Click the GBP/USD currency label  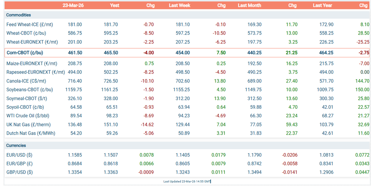(x=19, y=172)
